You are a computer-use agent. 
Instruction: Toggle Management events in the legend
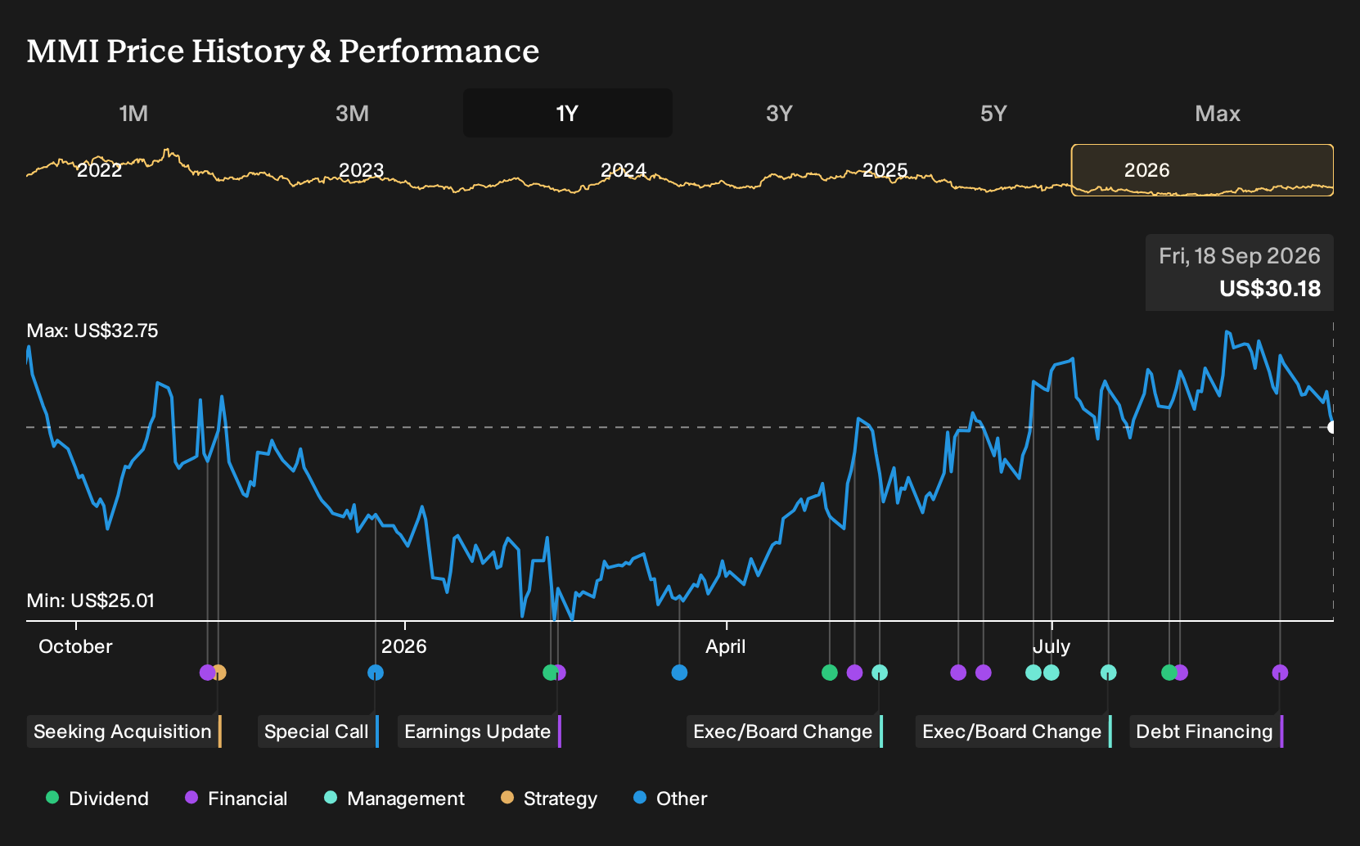394,799
